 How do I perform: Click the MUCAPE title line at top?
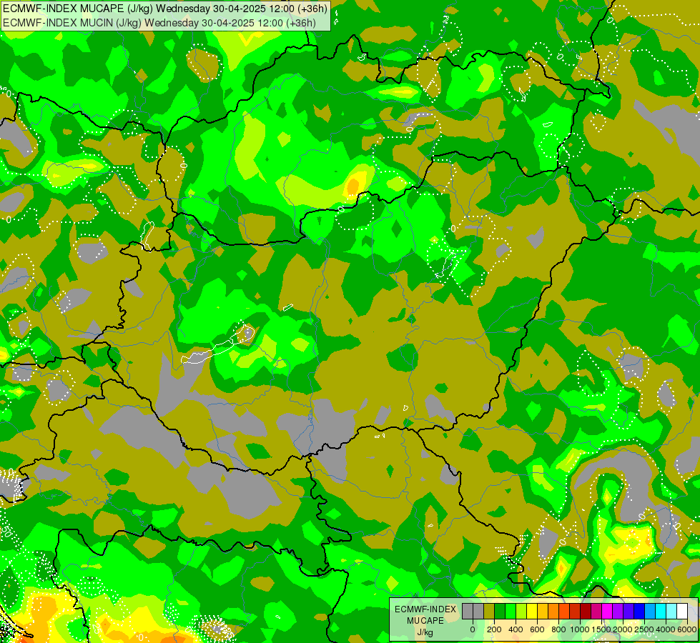tap(164, 9)
